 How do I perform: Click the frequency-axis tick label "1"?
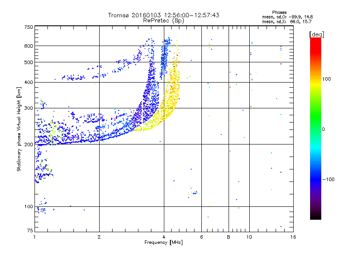[34, 237]
